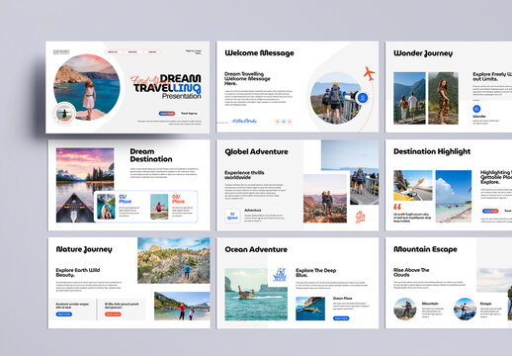Click the blue ship icon on Ocean Adventure slide
The width and height of the screenshot is (512, 356).
pos(280,274)
